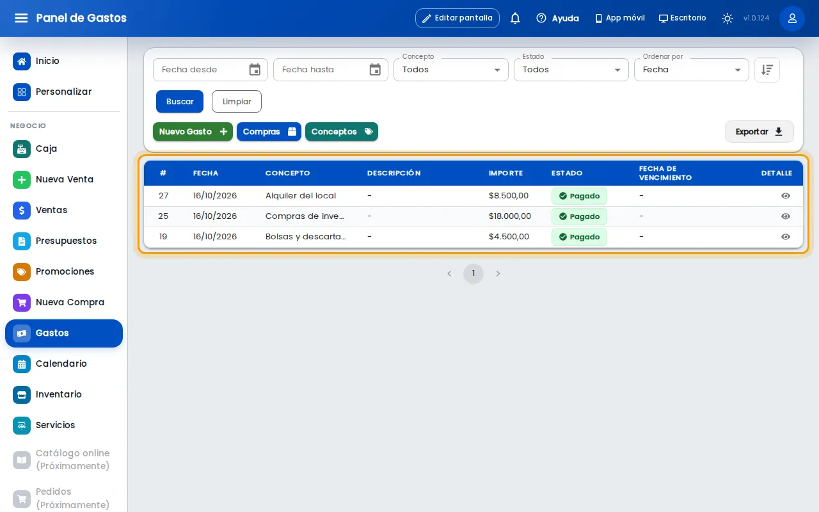Open the Conceptos button

coord(342,132)
